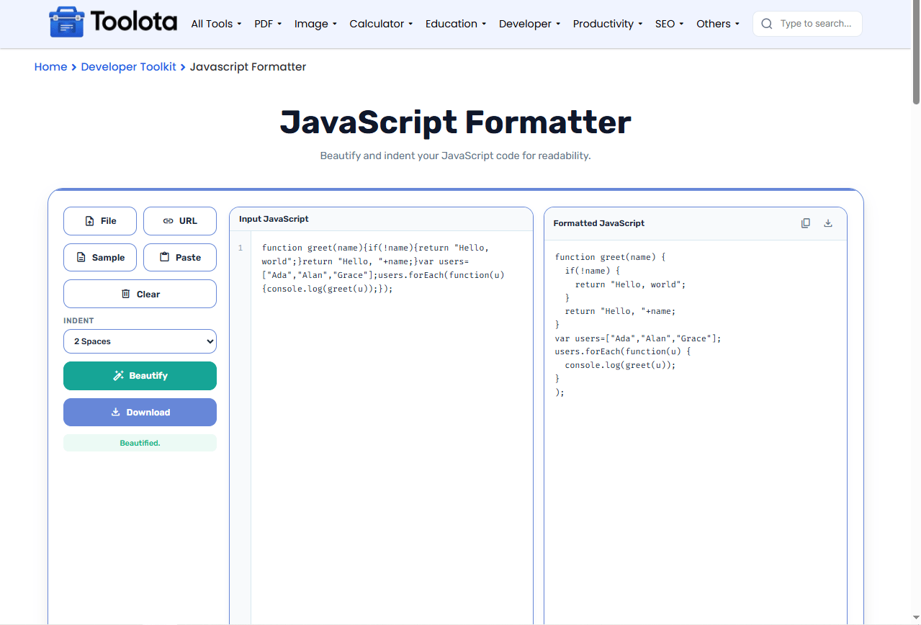
Task: Expand the Others menu
Action: 718,24
